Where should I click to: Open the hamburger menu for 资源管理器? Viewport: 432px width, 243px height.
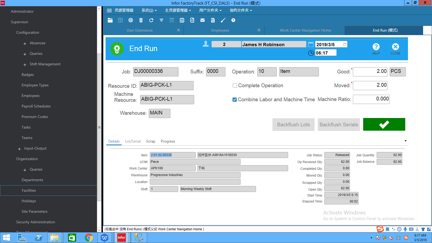click(109, 11)
